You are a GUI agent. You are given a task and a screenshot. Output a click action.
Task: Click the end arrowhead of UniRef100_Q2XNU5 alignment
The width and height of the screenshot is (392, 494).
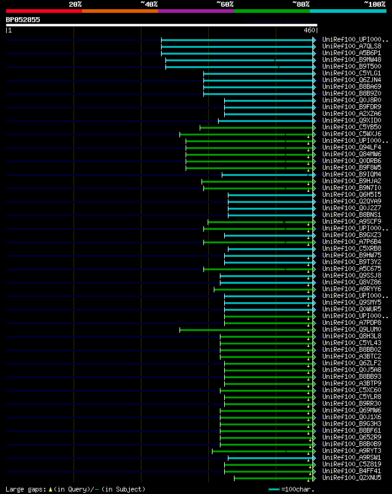pos(314,479)
